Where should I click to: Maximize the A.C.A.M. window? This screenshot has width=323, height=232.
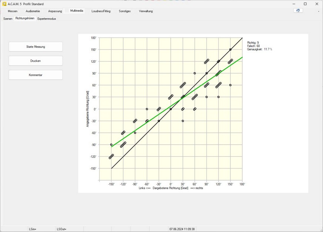305,4
